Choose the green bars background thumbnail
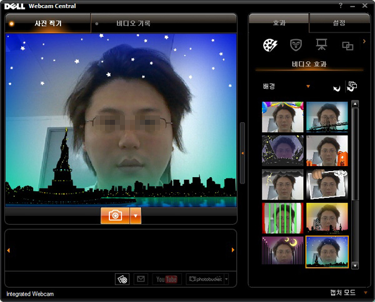The height and width of the screenshot is (302, 375). tap(282, 218)
